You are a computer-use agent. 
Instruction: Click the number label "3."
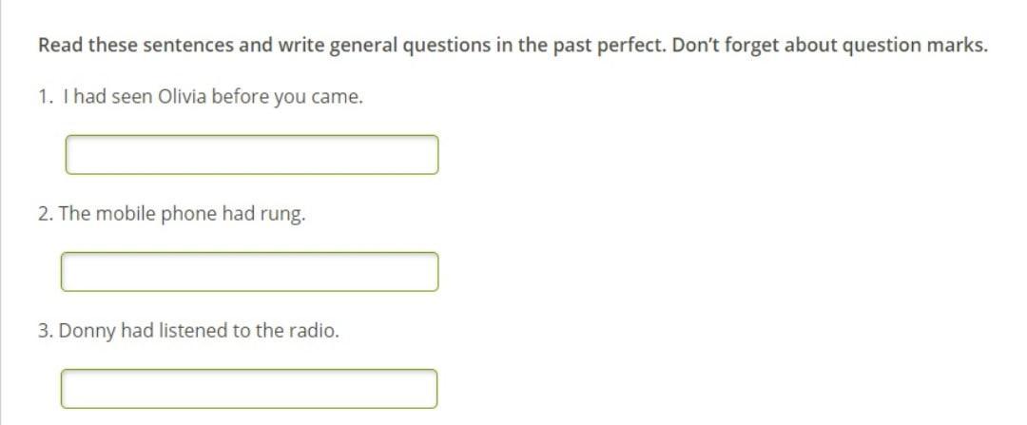[46, 332]
